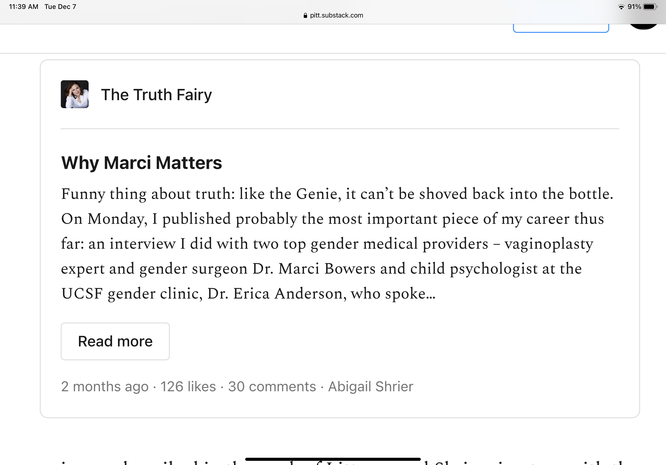
Task: Click the 2 months ago timestamp
Action: (x=105, y=386)
